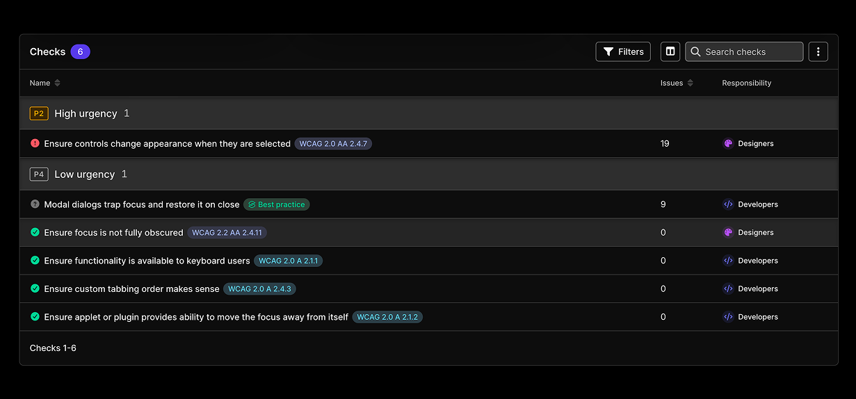Image resolution: width=856 pixels, height=399 pixels.
Task: Click the funnel icon on Filters button
Action: coord(608,51)
